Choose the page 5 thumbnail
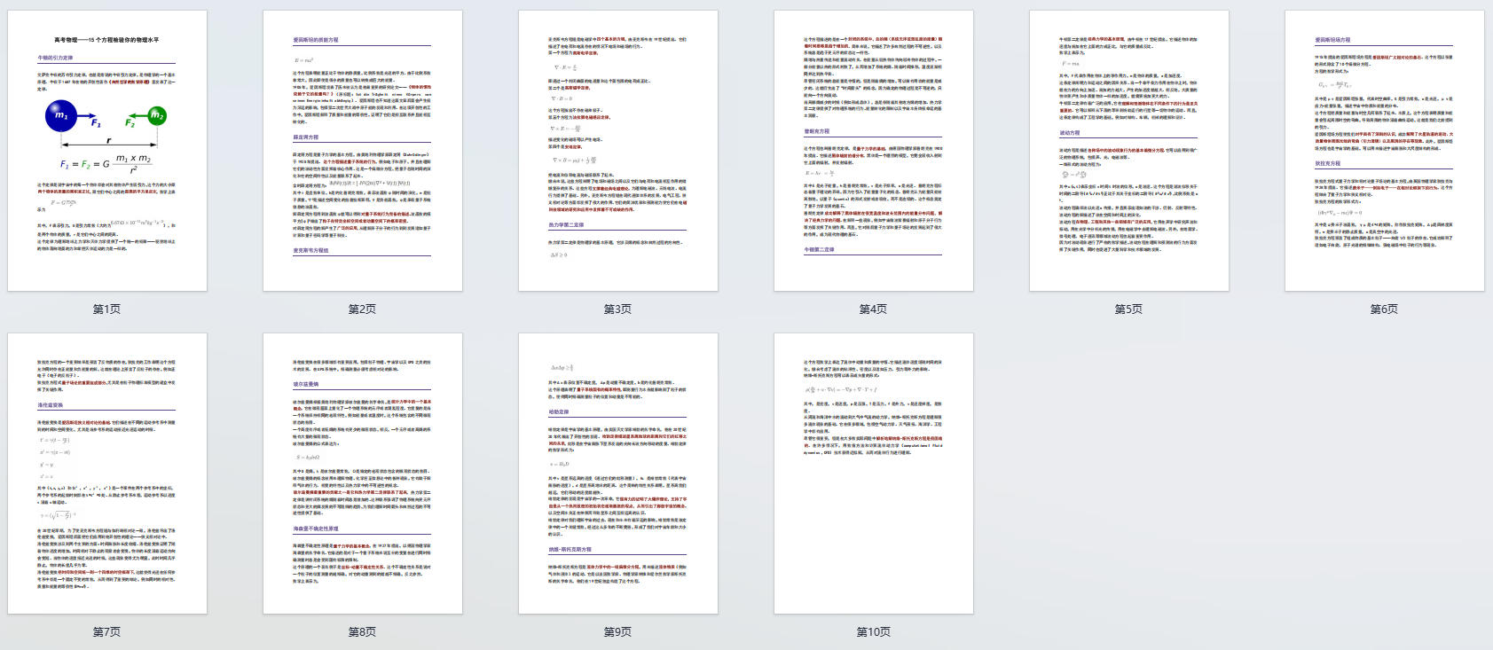The height and width of the screenshot is (650, 1493). coord(1129,151)
